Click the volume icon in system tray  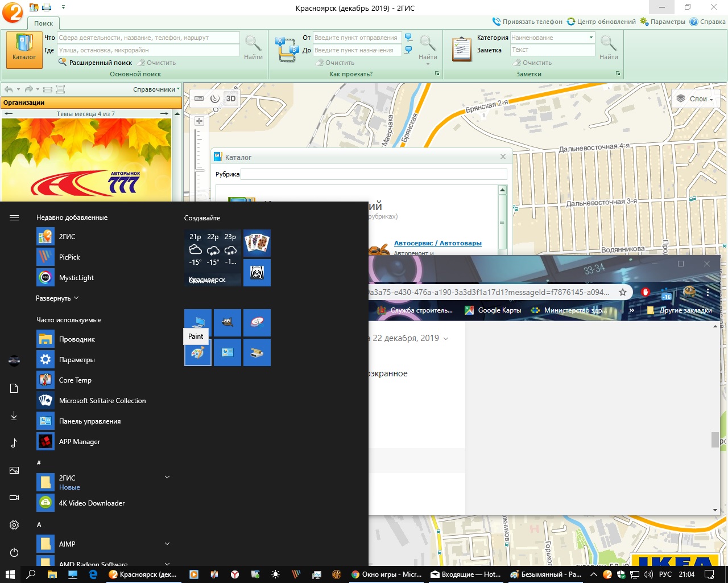pyautogui.click(x=648, y=574)
